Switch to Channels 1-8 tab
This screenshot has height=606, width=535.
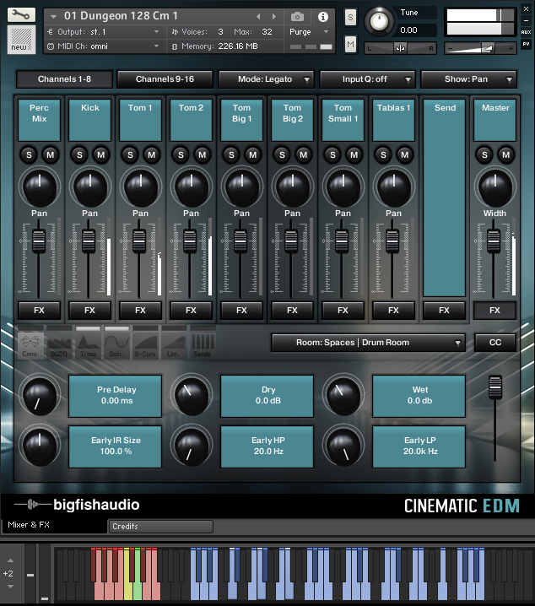(64, 79)
